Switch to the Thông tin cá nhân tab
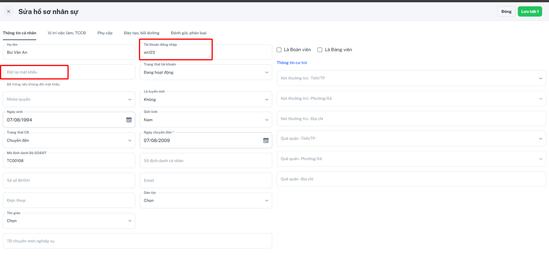The height and width of the screenshot is (259, 549). (20, 33)
